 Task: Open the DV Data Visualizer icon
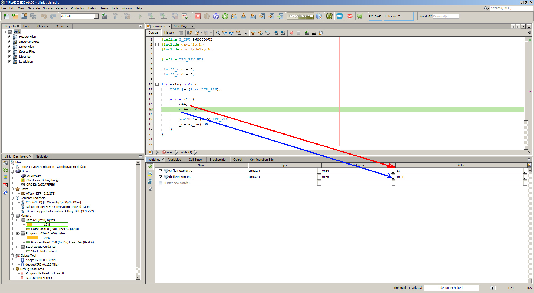(329, 16)
